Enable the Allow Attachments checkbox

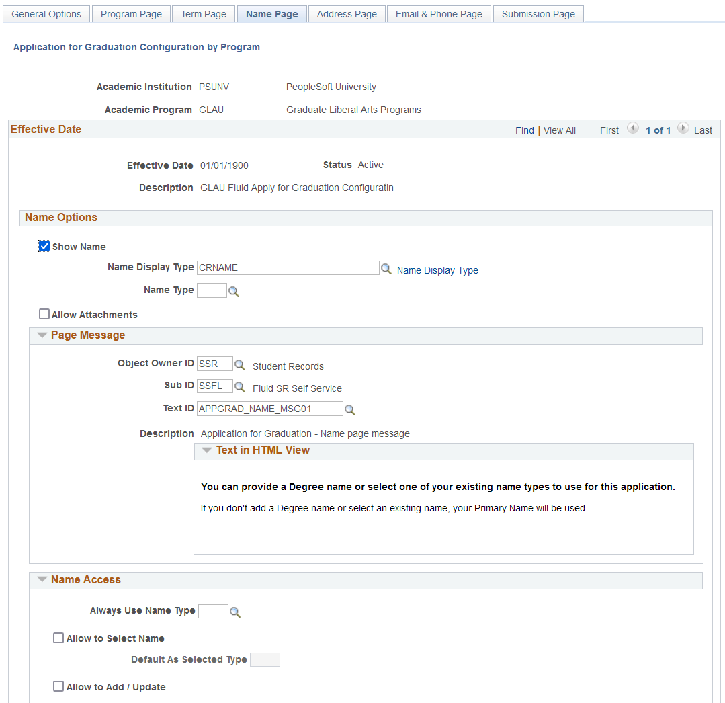(x=44, y=314)
